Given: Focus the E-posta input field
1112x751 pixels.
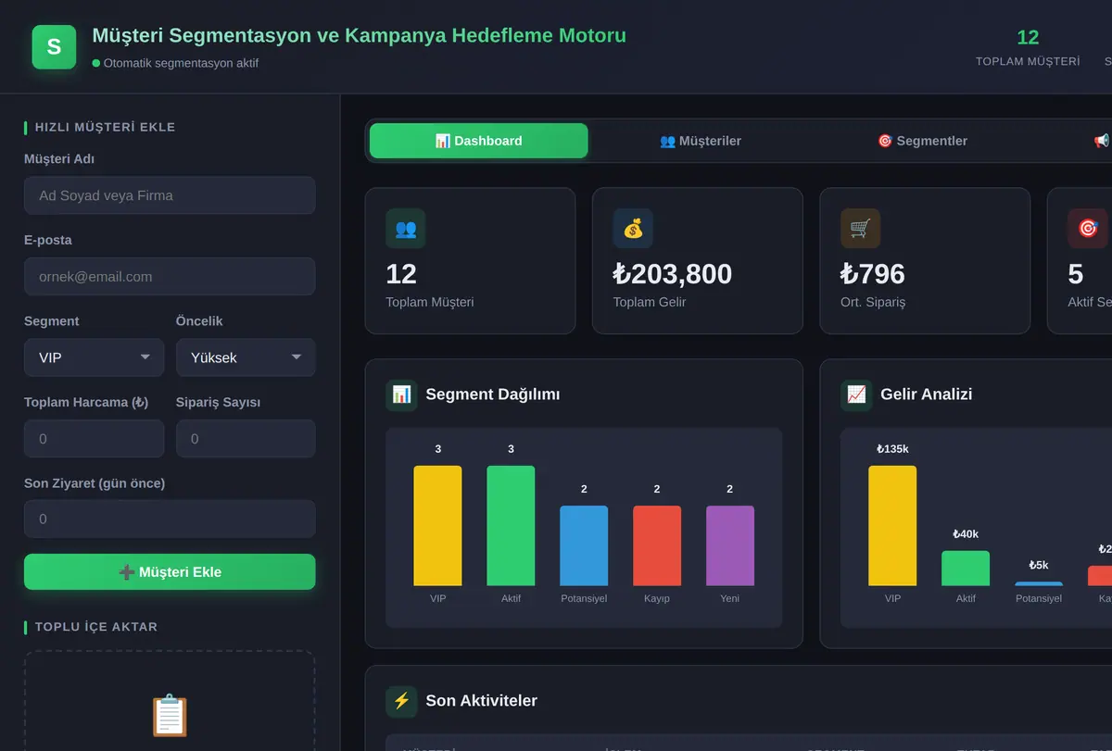Looking at the screenshot, I should pos(170,277).
